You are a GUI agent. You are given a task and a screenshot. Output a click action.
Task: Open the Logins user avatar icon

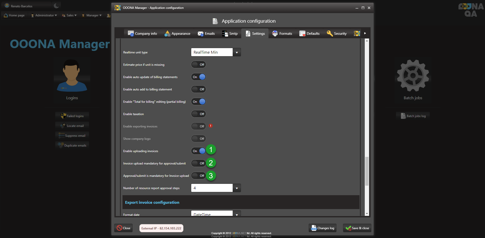pyautogui.click(x=72, y=76)
